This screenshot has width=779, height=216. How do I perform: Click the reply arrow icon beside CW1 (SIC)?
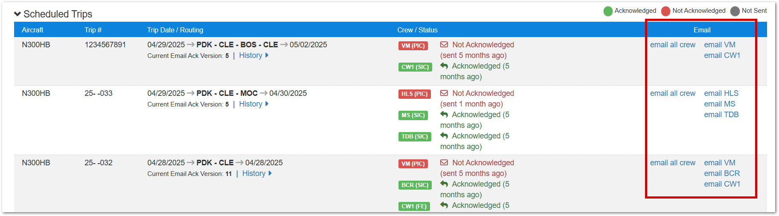pyautogui.click(x=444, y=66)
